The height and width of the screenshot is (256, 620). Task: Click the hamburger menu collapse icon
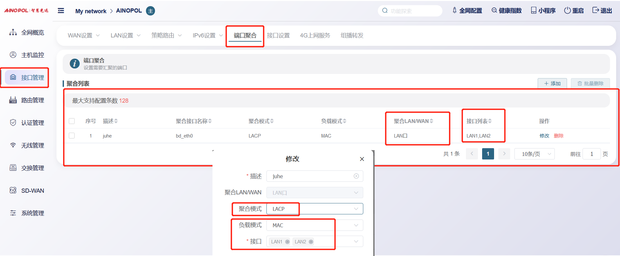pyautogui.click(x=61, y=11)
